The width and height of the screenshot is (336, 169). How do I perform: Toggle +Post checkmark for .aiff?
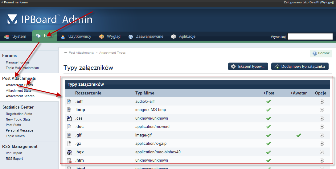pos(268,102)
